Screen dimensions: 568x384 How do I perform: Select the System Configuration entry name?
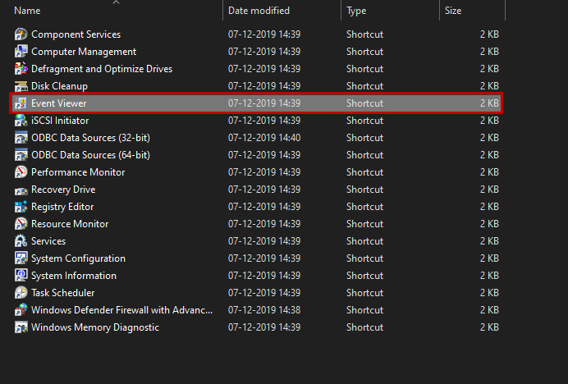pyautogui.click(x=78, y=258)
